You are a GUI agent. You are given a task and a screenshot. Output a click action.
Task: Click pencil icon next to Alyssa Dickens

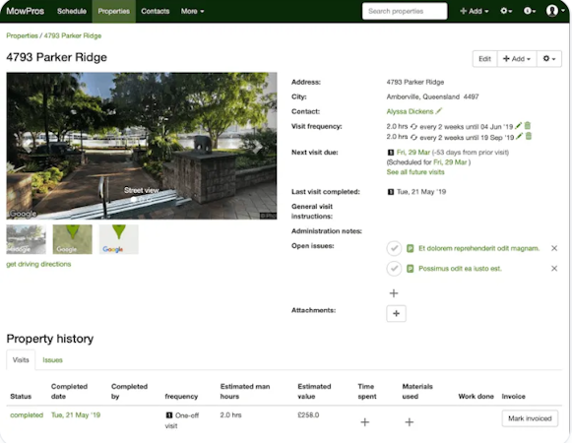tap(439, 111)
